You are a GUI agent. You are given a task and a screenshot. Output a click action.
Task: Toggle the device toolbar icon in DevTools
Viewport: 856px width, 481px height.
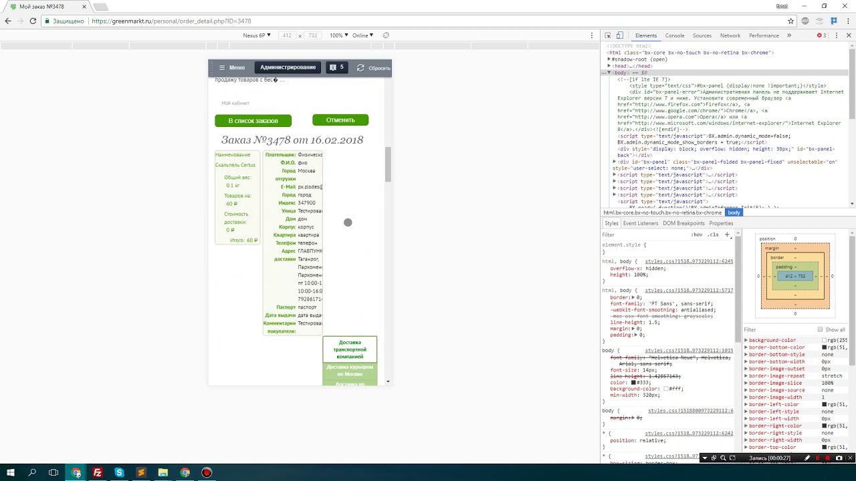click(620, 35)
